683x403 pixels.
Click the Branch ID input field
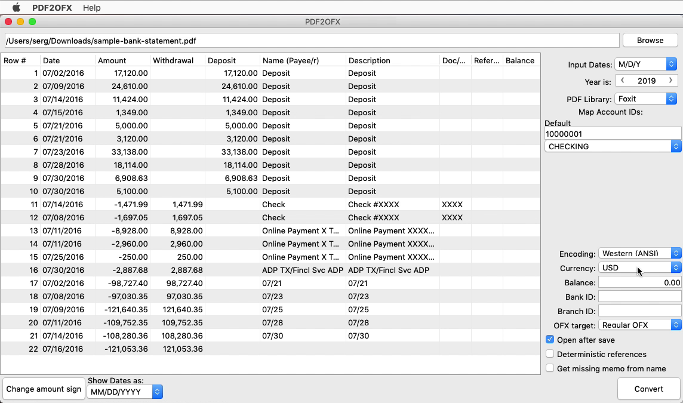pos(640,311)
